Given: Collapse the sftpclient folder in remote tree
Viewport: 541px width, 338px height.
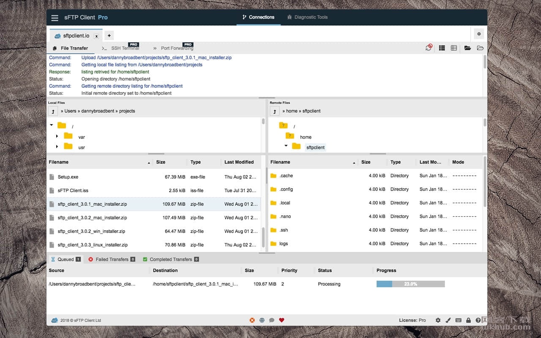Looking at the screenshot, I should point(286,146).
